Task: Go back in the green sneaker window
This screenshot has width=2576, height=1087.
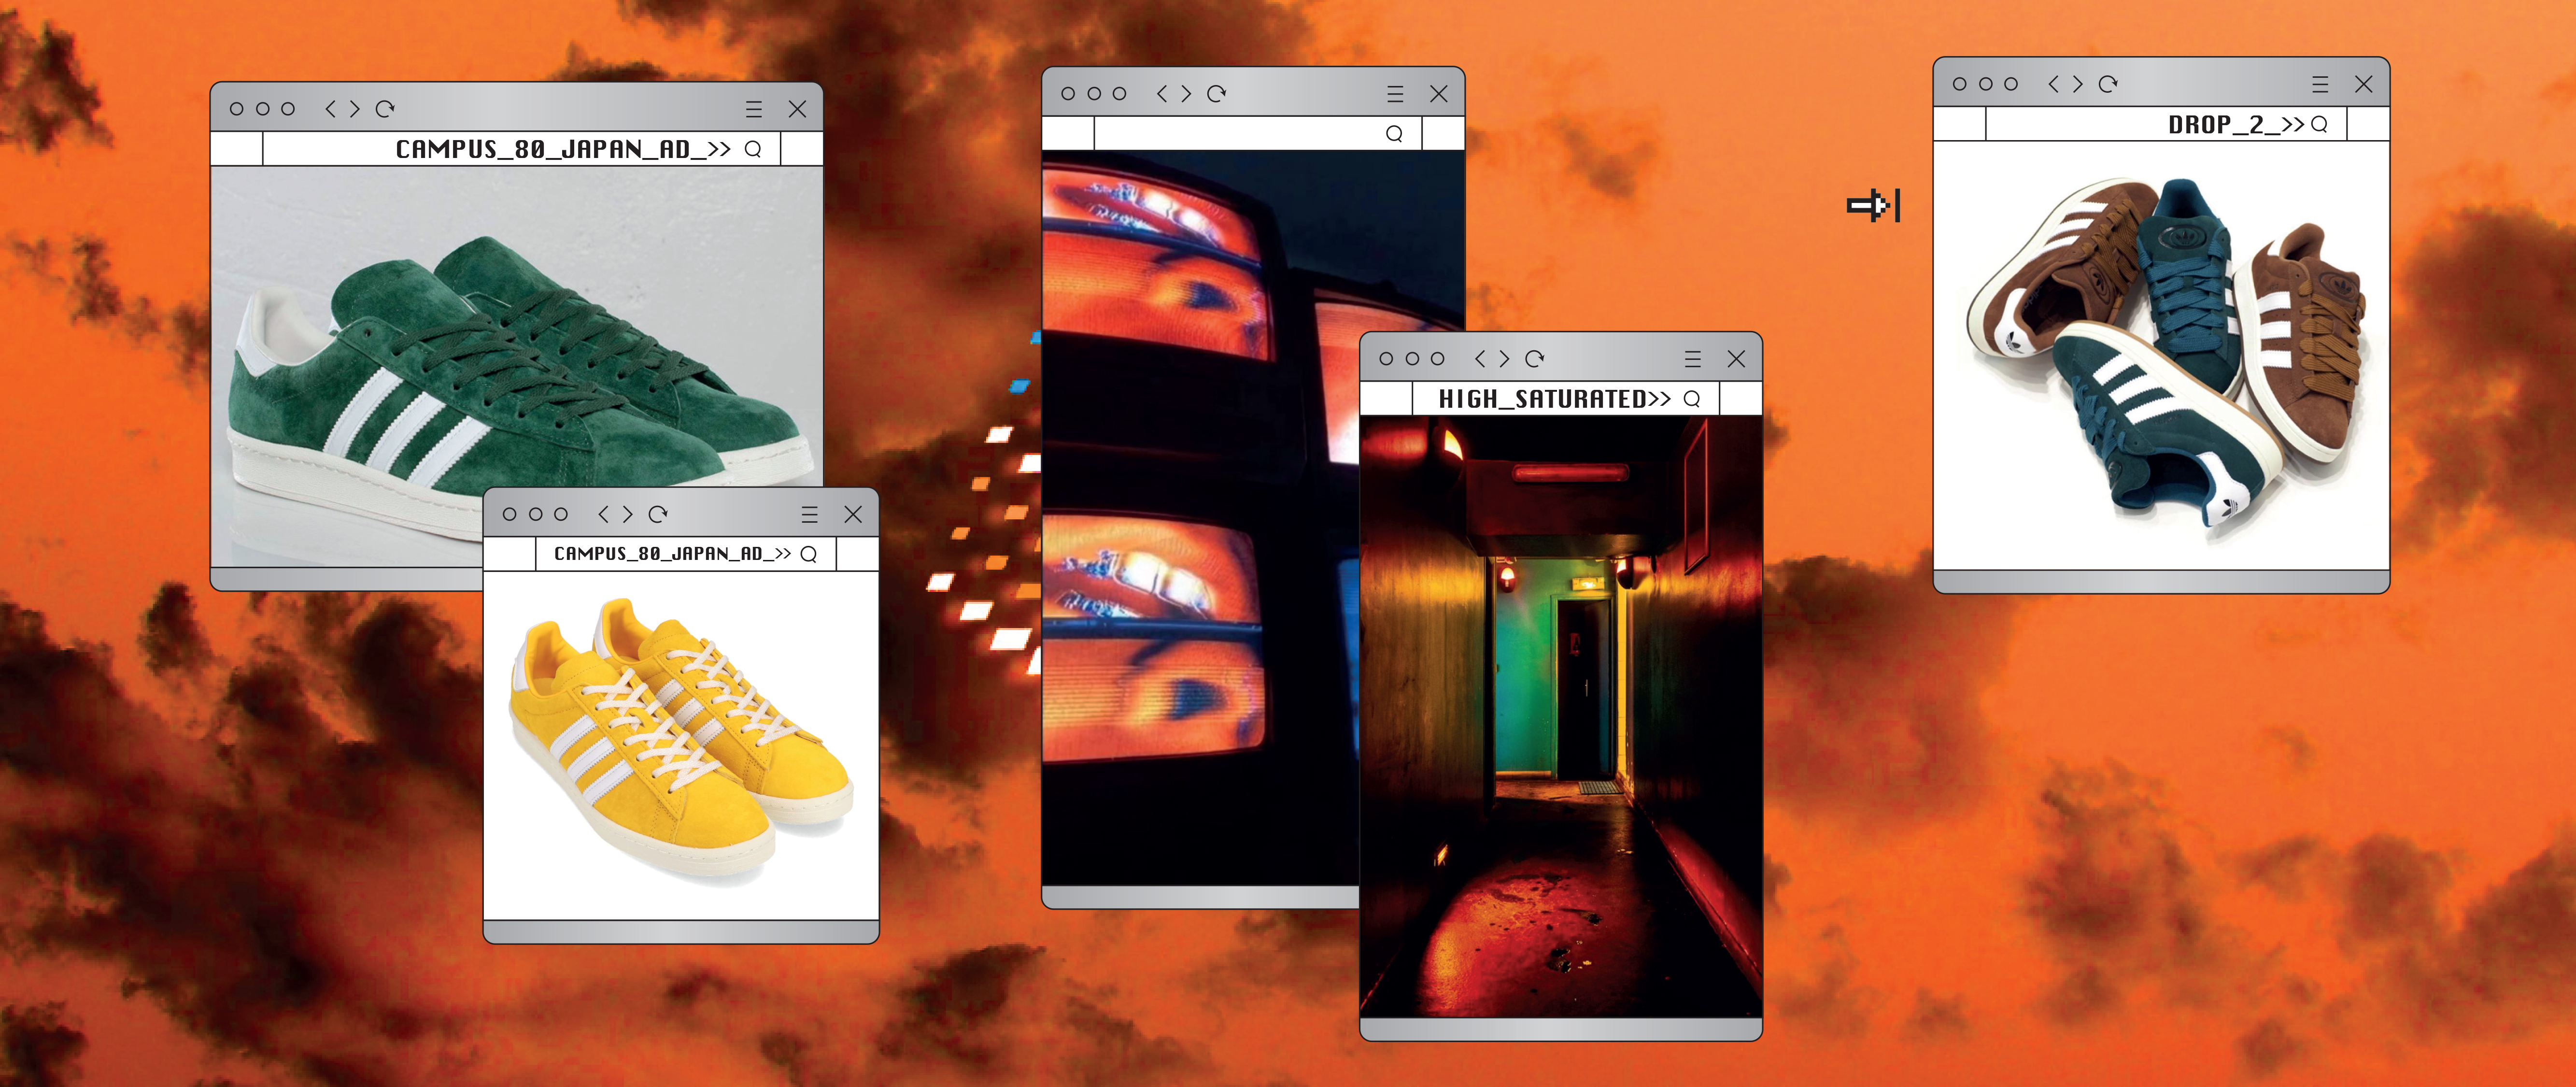Action: (x=331, y=109)
